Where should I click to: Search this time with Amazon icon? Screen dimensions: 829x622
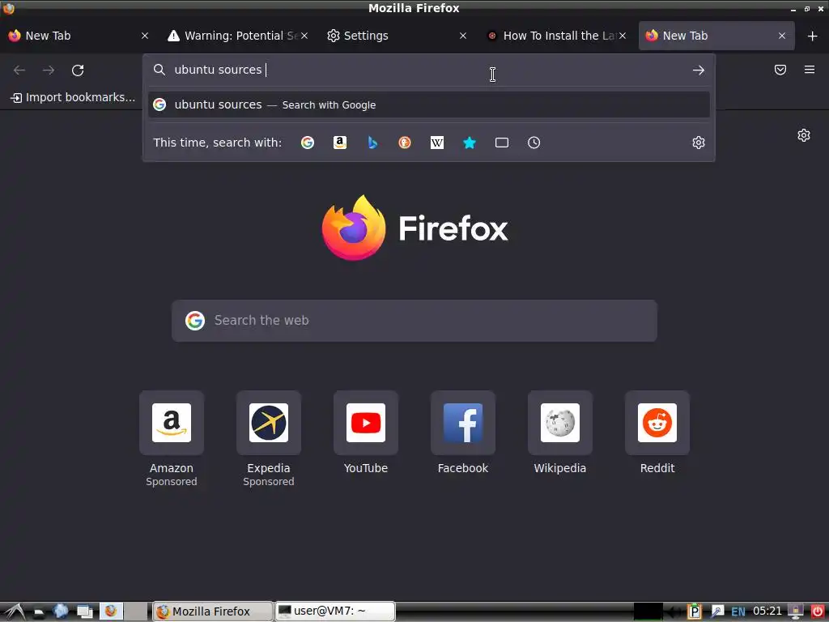click(340, 143)
